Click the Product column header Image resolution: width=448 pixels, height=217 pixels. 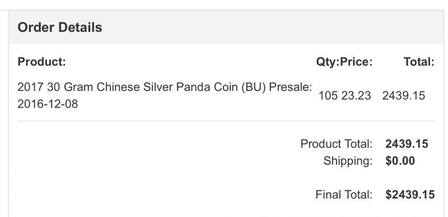[41, 62]
